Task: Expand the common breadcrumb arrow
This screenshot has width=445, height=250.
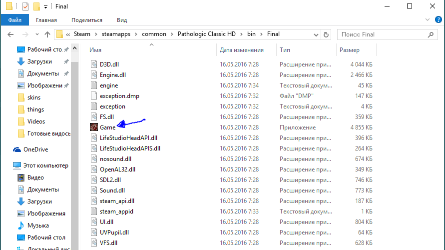Action: pyautogui.click(x=172, y=34)
